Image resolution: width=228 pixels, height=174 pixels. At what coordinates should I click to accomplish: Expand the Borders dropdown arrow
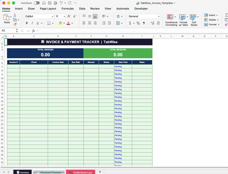coord(53,23)
